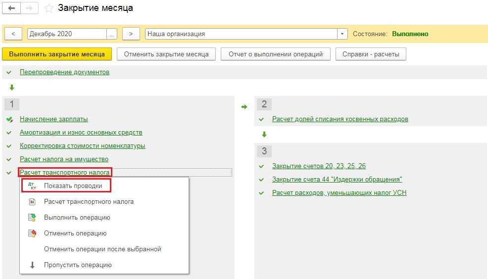Click the Дт/Кт icon for Показать проводки

[33, 186]
